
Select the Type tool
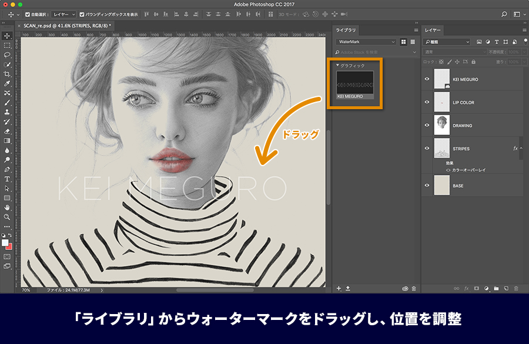point(6,179)
